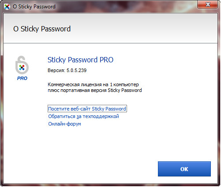Click the open shackle of the padlock logo
Screen dimensions: 221x187
pos(21,59)
